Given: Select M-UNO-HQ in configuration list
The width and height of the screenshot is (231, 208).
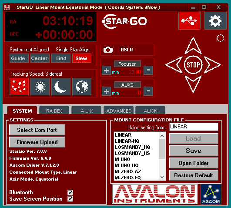Looking at the screenshot, I should pos(136,165).
